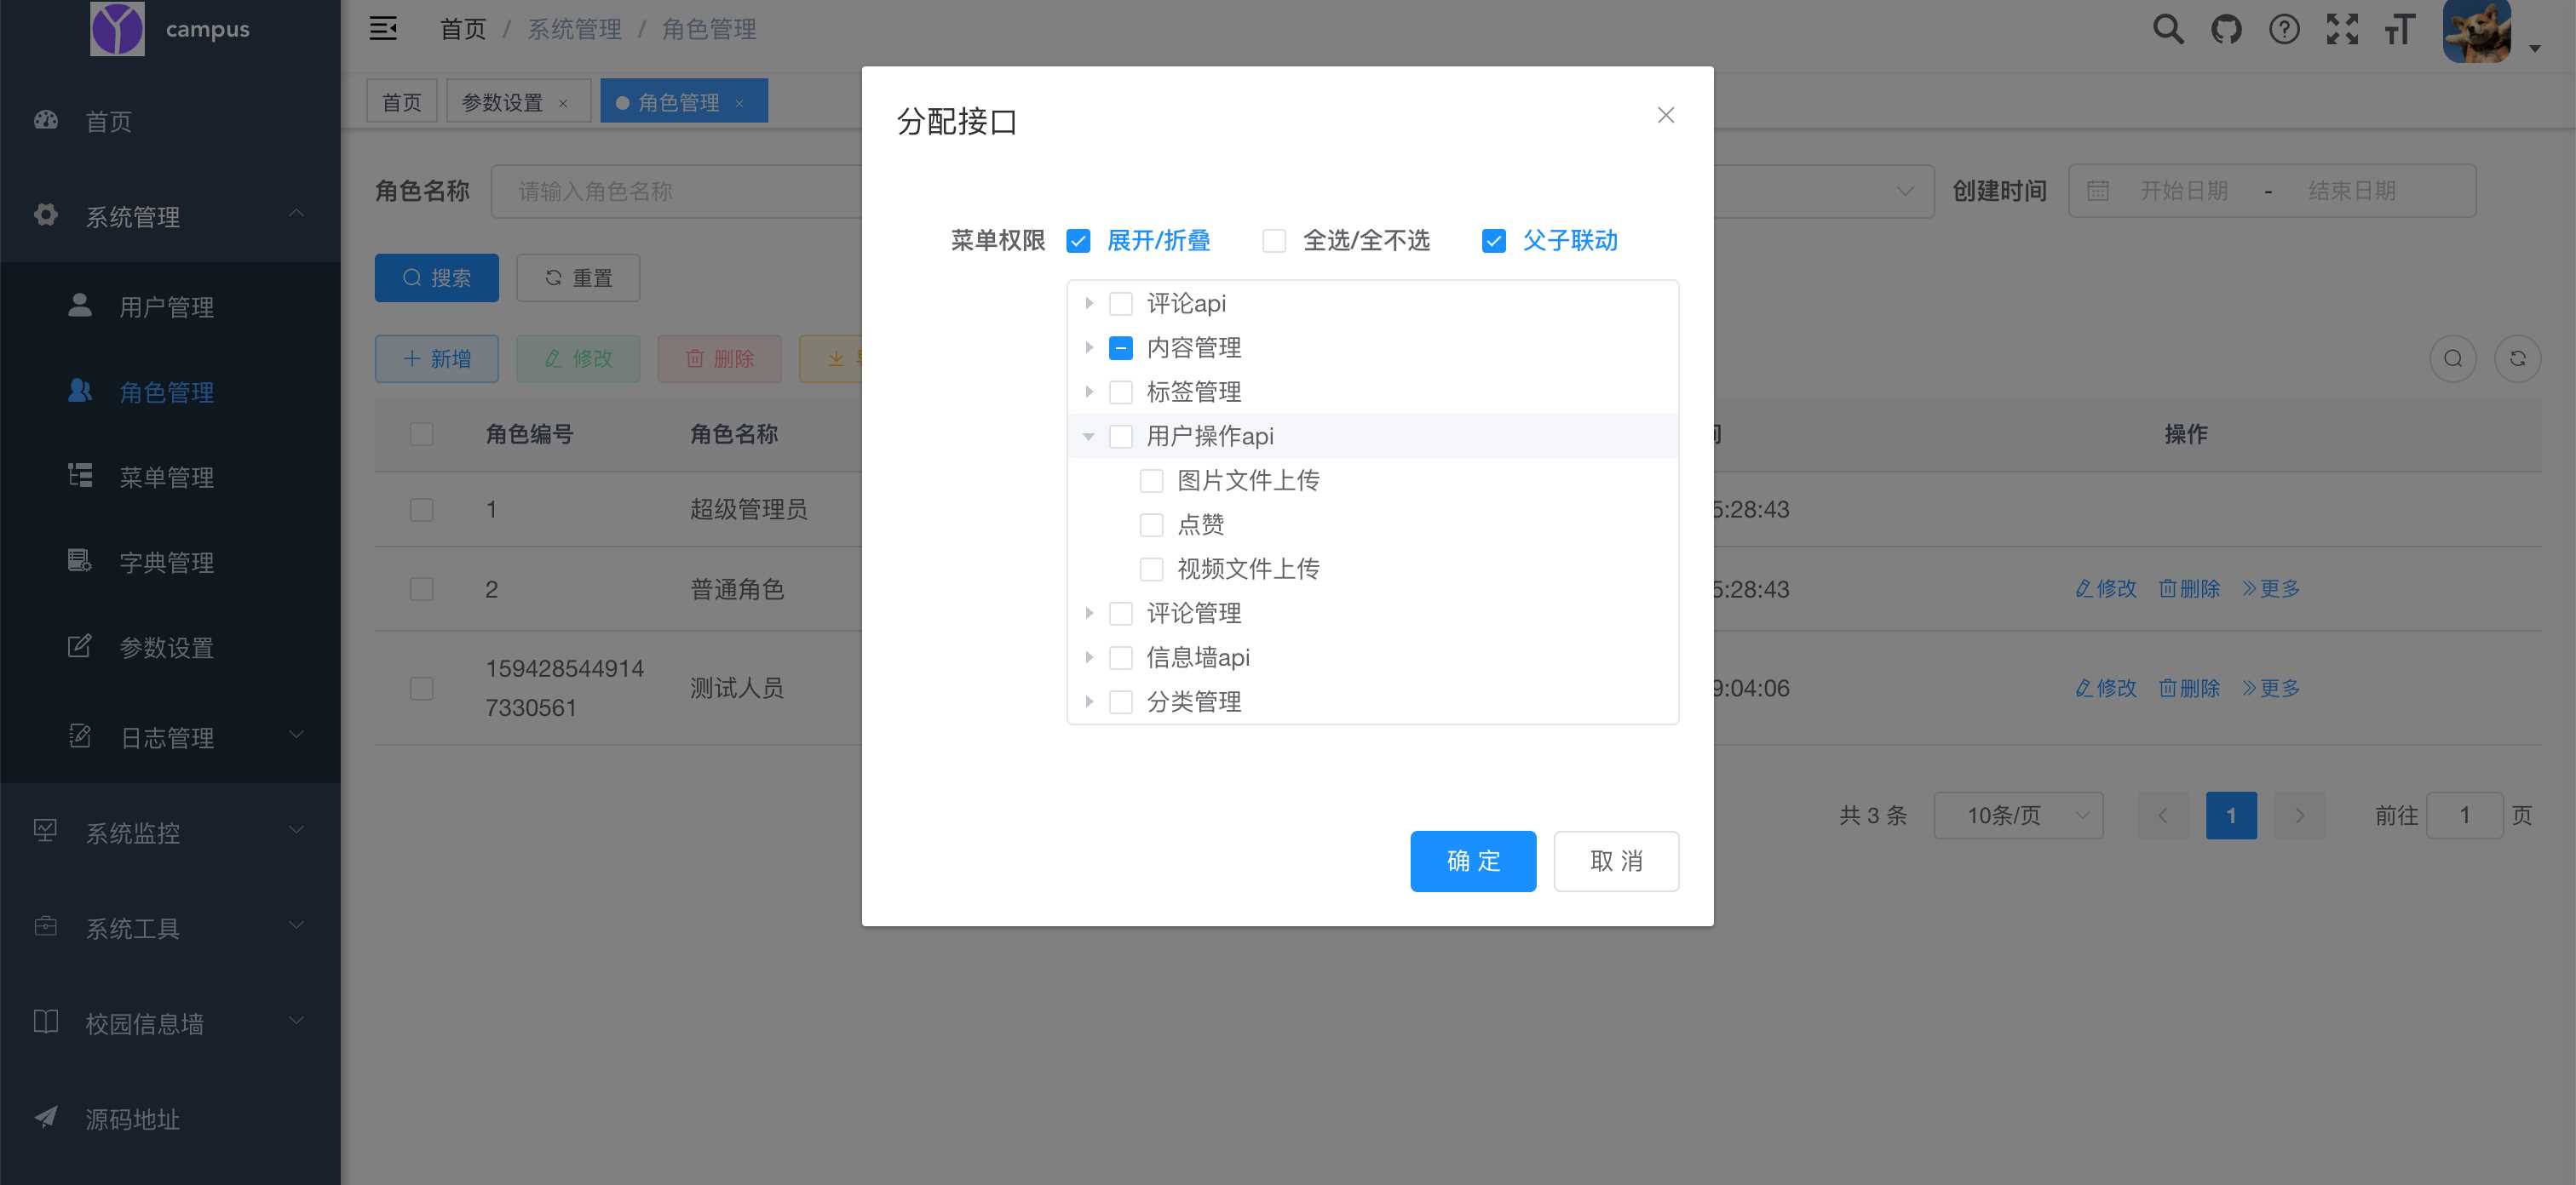Enable 父子联动 checkbox
This screenshot has width=2576, height=1185.
[1490, 241]
